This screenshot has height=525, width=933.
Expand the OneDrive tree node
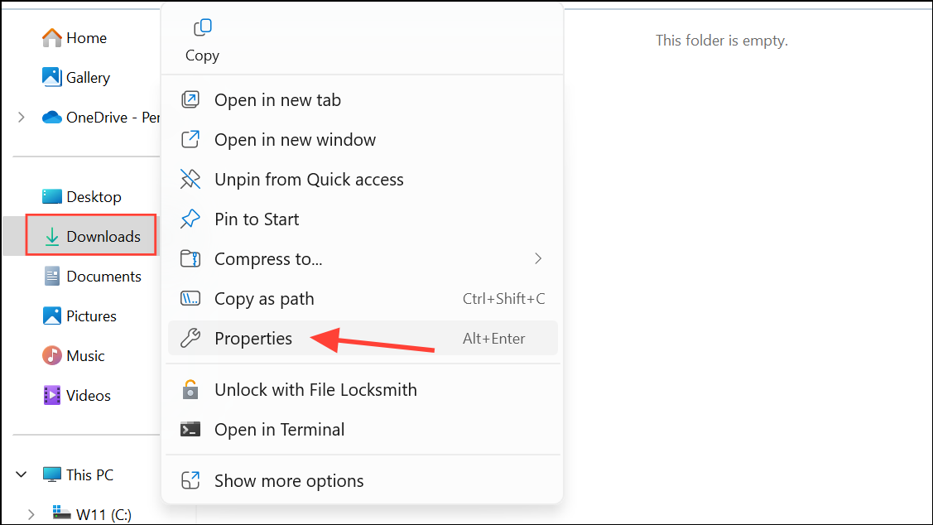click(x=22, y=118)
